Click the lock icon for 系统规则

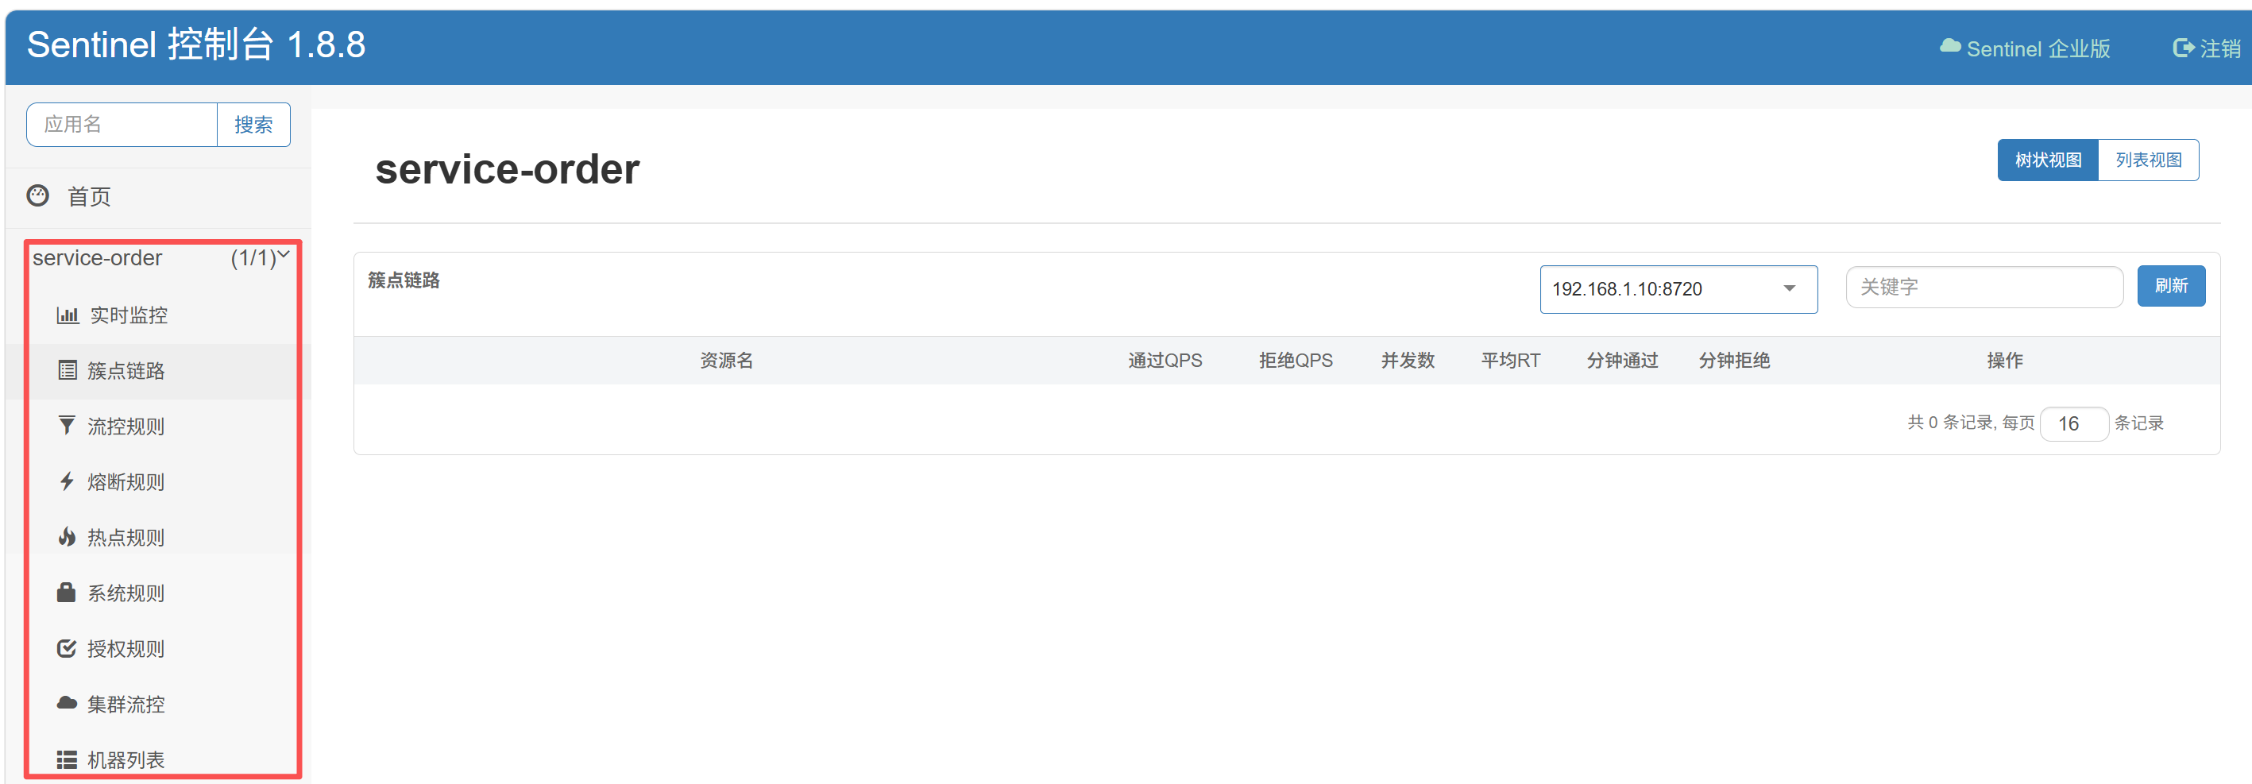[x=67, y=593]
